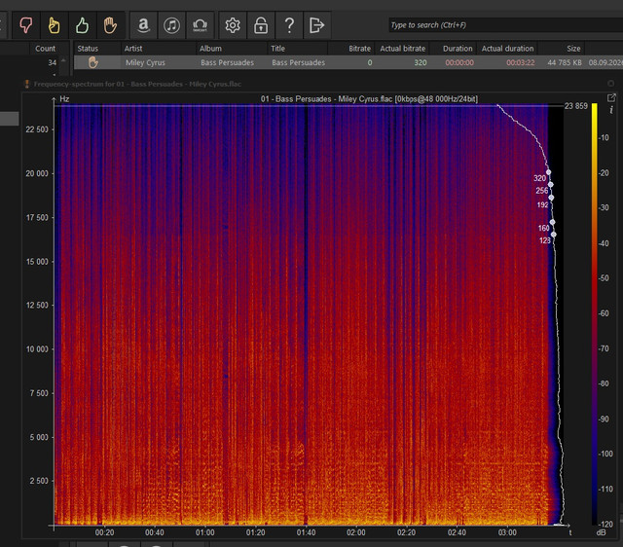Click the yellow pointing-hand icon
Viewport: 623px width, 547px height.
[x=55, y=25]
